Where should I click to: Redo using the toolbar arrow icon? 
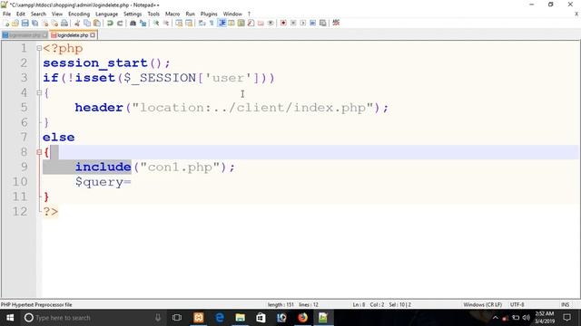[120, 23]
